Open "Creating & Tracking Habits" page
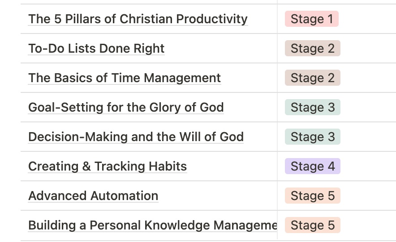The image size is (396, 242). coord(108,166)
